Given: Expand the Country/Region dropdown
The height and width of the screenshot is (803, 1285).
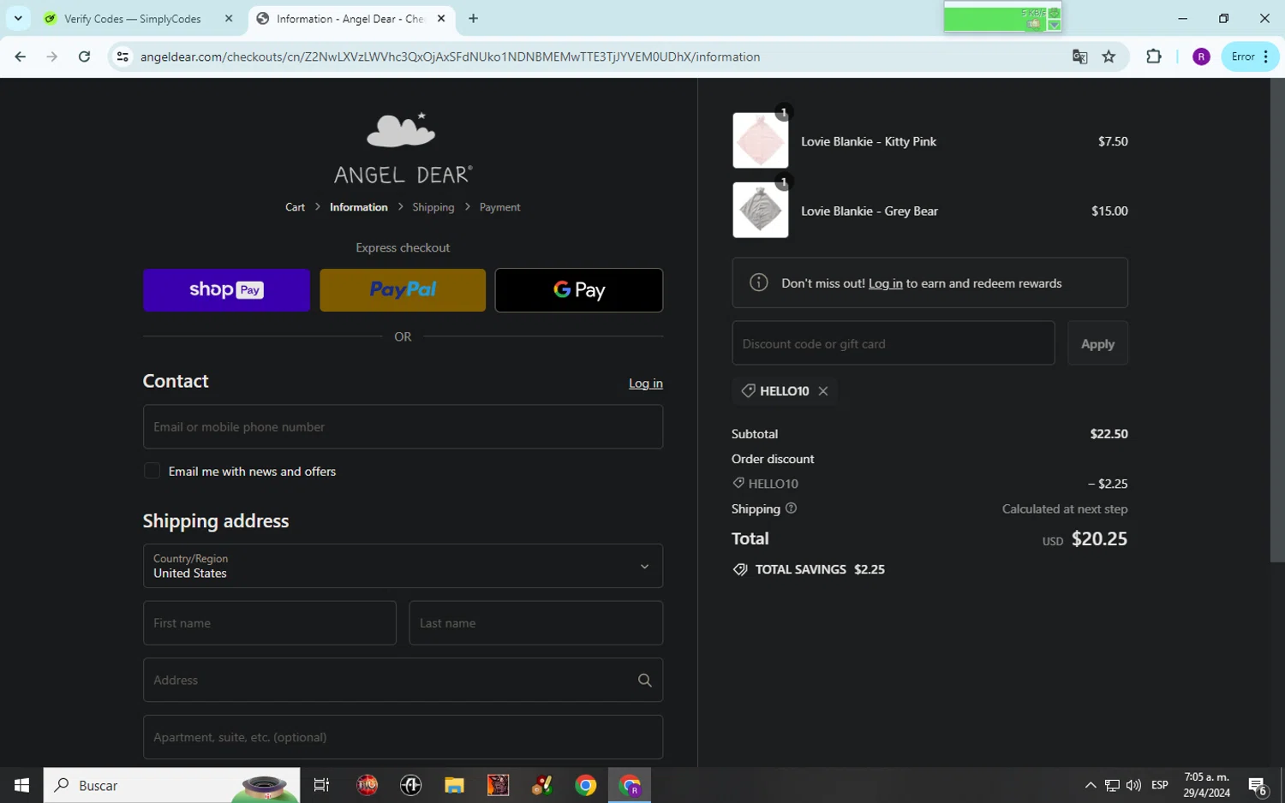Looking at the screenshot, I should point(403,566).
